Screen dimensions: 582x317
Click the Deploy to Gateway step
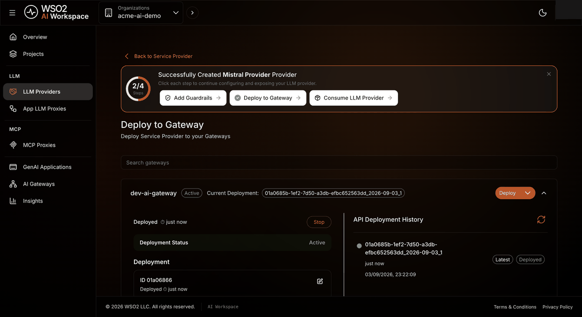[x=268, y=98]
